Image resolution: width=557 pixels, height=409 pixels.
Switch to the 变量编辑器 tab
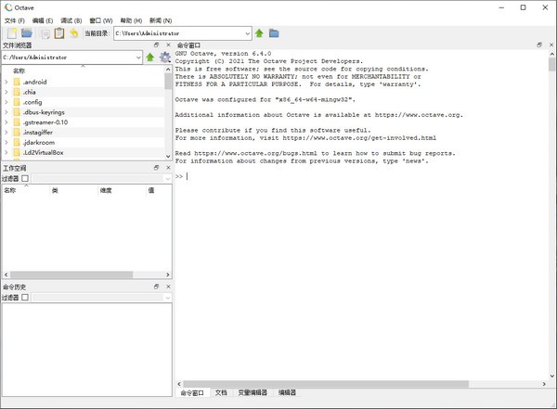click(x=253, y=393)
